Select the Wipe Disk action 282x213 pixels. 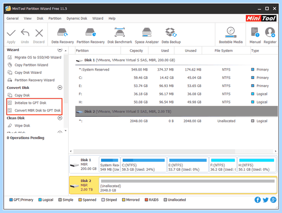pyautogui.click(x=19, y=126)
